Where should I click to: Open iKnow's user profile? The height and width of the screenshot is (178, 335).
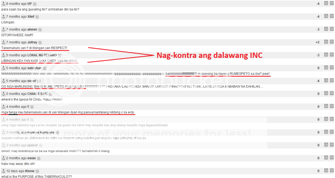(x=30, y=171)
